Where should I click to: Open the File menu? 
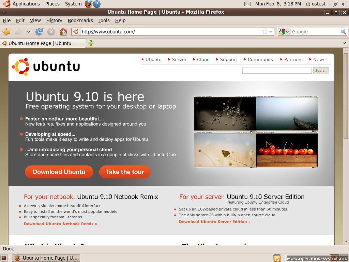[x=7, y=20]
